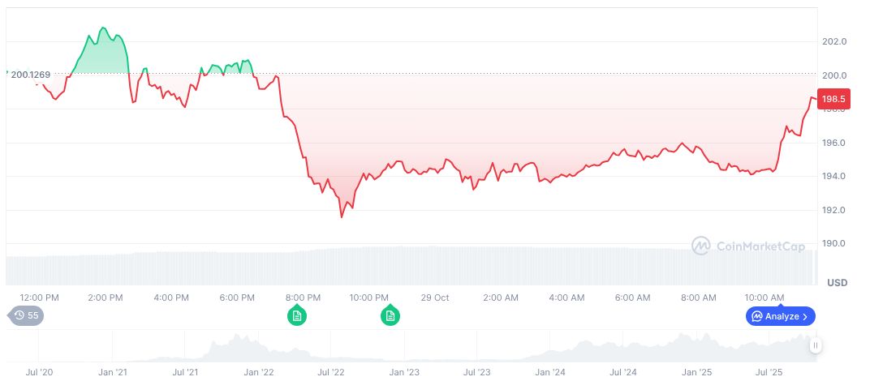
Task: Click the 12:00 PM label on the time axis
Action: 39,298
